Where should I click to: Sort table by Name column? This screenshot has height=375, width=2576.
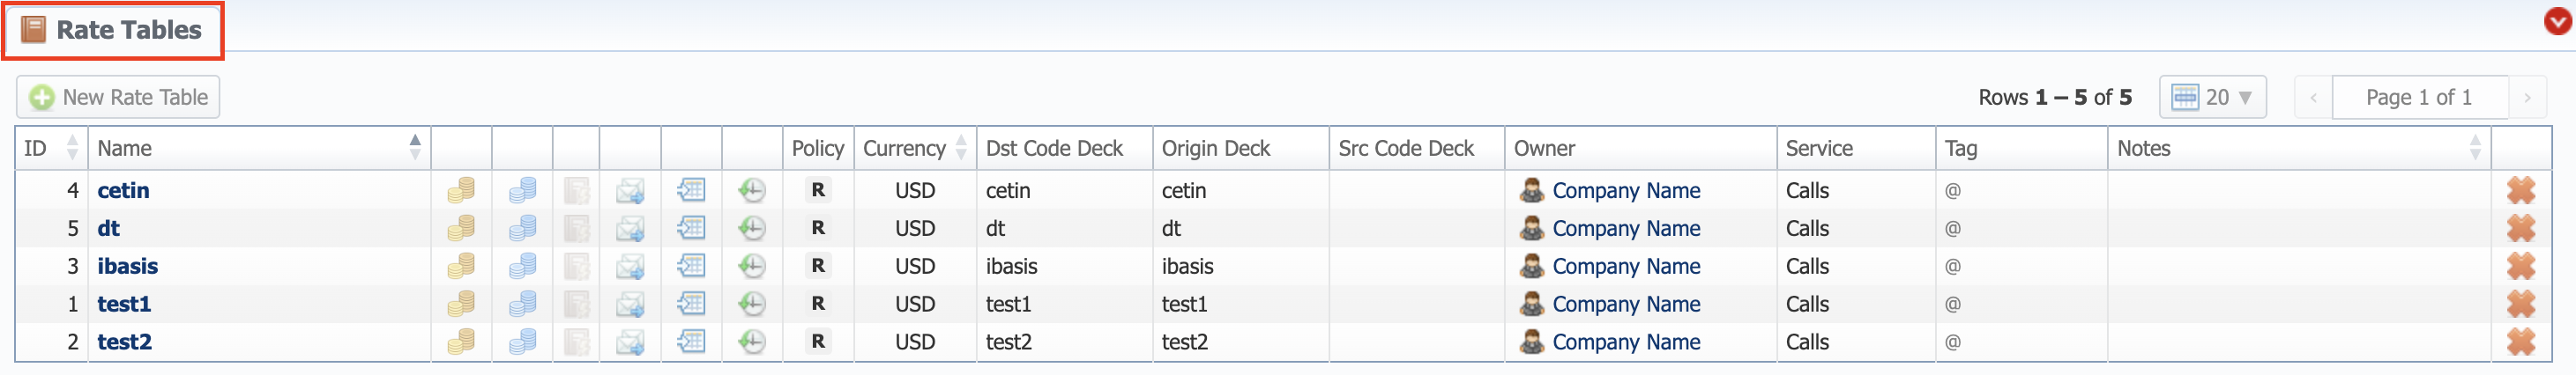coord(415,148)
